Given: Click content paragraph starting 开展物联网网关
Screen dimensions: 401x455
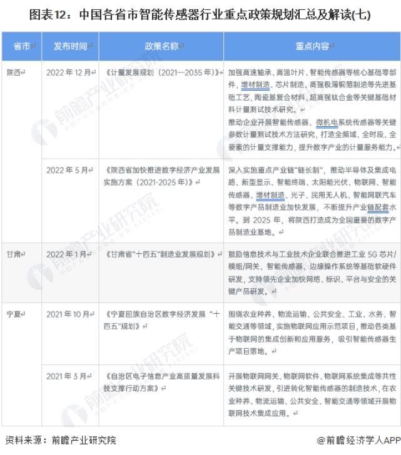Looking at the screenshot, I should coord(312,394).
